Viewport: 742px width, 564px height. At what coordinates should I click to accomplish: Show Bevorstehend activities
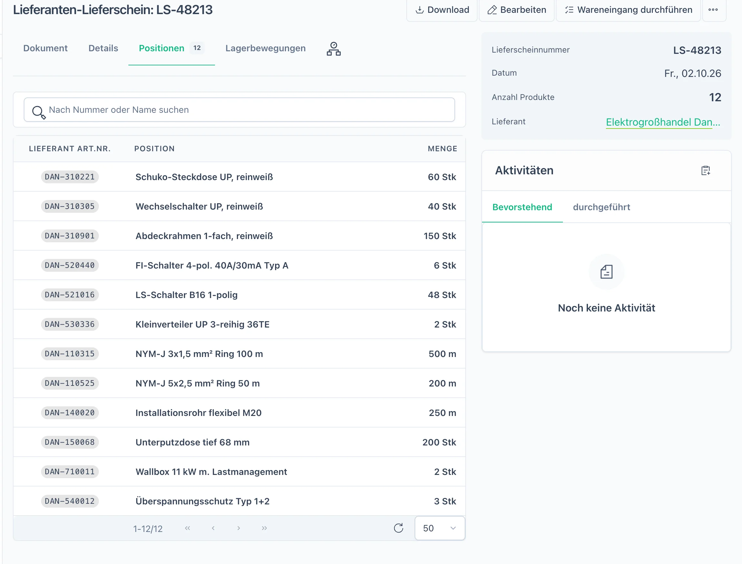click(x=522, y=207)
